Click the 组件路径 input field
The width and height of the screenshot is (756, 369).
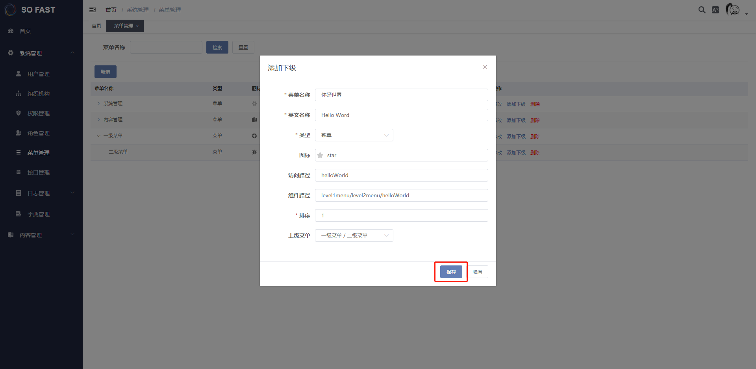click(x=401, y=195)
